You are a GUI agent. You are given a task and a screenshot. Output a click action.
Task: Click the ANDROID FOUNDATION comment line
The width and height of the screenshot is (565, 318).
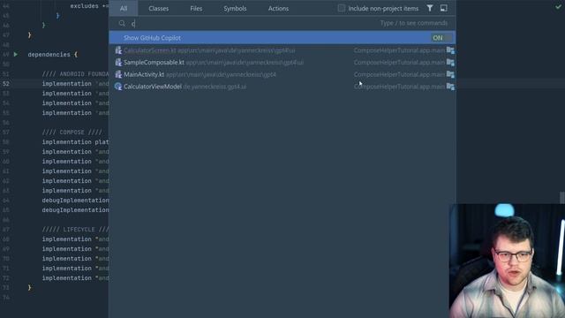pyautogui.click(x=75, y=74)
